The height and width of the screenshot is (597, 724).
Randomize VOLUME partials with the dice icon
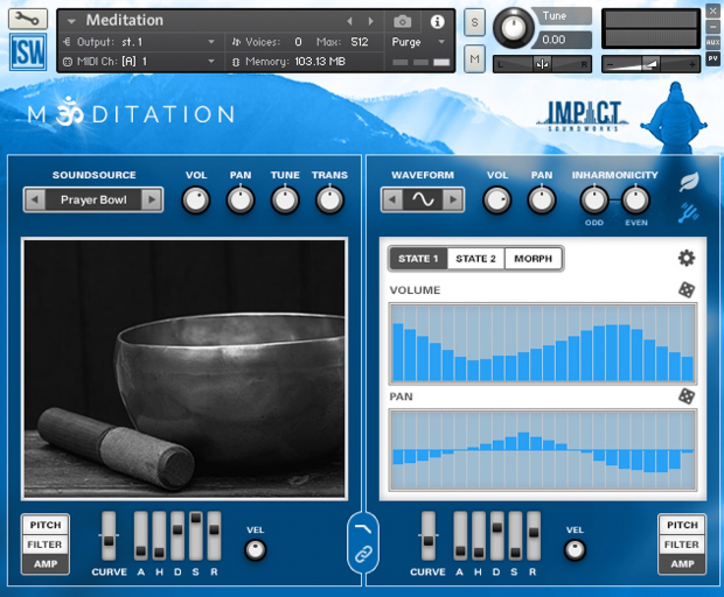[x=686, y=290]
